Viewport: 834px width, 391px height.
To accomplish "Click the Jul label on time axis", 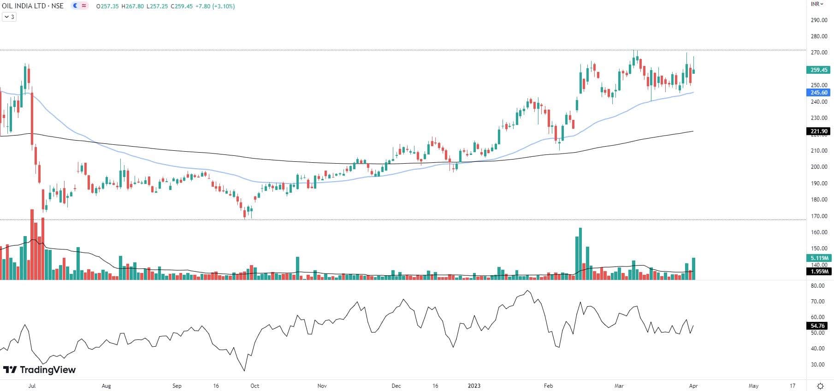I will (32, 386).
